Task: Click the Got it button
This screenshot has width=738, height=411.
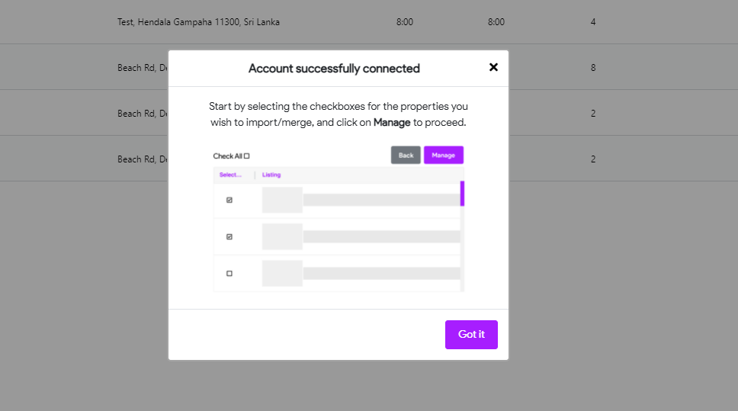Action: tap(471, 335)
